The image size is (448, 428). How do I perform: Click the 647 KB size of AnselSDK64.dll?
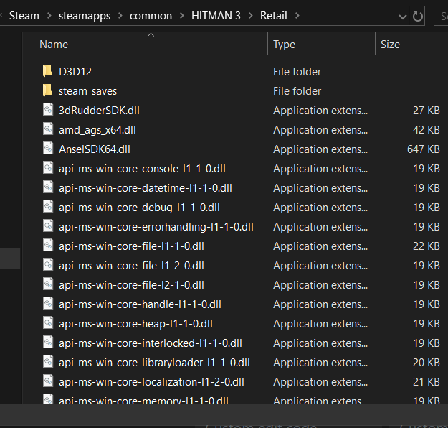(x=424, y=149)
